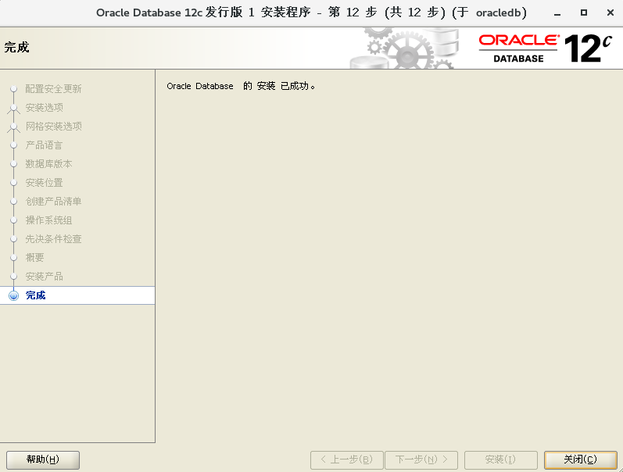The width and height of the screenshot is (623, 472).
Task: Click the installer window title text
Action: pyautogui.click(x=311, y=13)
